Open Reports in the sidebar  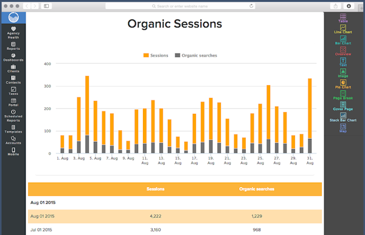[13, 46]
